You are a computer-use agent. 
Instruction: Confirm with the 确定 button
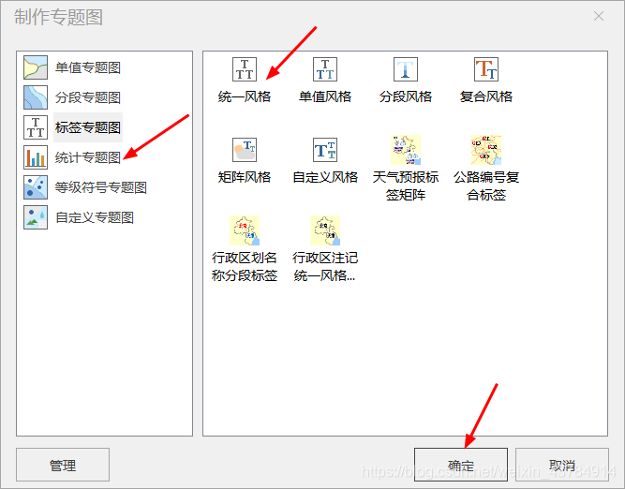(x=461, y=465)
